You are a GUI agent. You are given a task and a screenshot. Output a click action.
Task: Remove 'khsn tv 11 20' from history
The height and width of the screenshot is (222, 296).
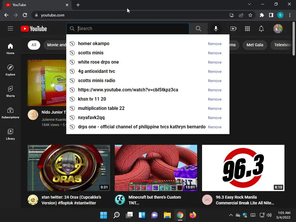[x=215, y=99]
